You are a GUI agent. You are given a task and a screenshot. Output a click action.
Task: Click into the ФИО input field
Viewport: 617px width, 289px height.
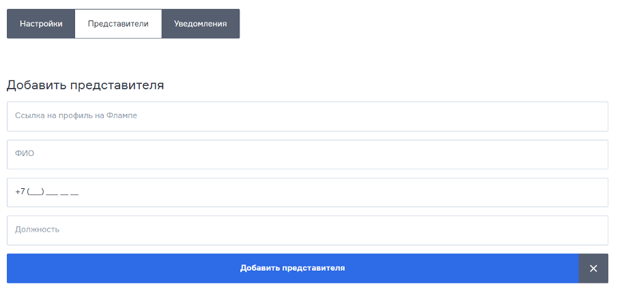[307, 155]
